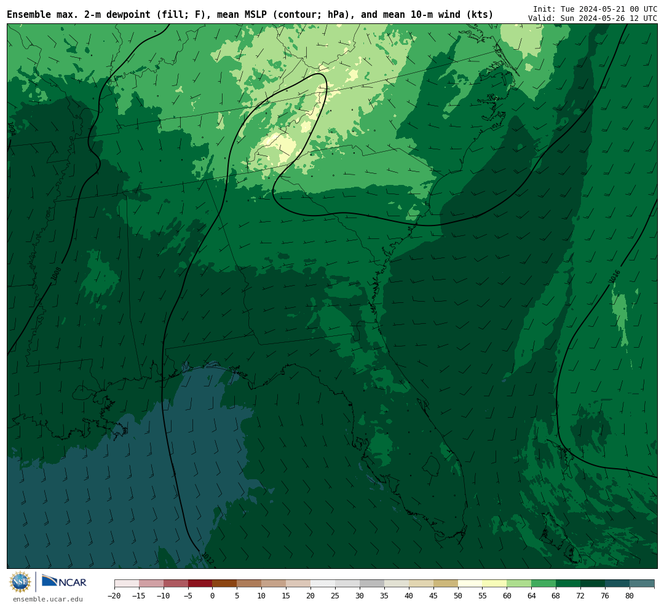Click the brown swatch between 0 and 5
664x607 pixels.
pos(225,584)
